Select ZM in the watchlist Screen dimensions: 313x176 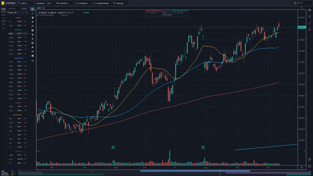click(x=18, y=143)
